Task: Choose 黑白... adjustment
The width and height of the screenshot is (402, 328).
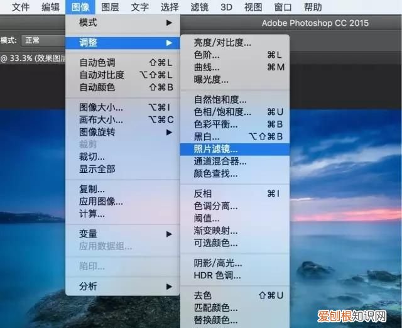Action: pyautogui.click(x=235, y=137)
